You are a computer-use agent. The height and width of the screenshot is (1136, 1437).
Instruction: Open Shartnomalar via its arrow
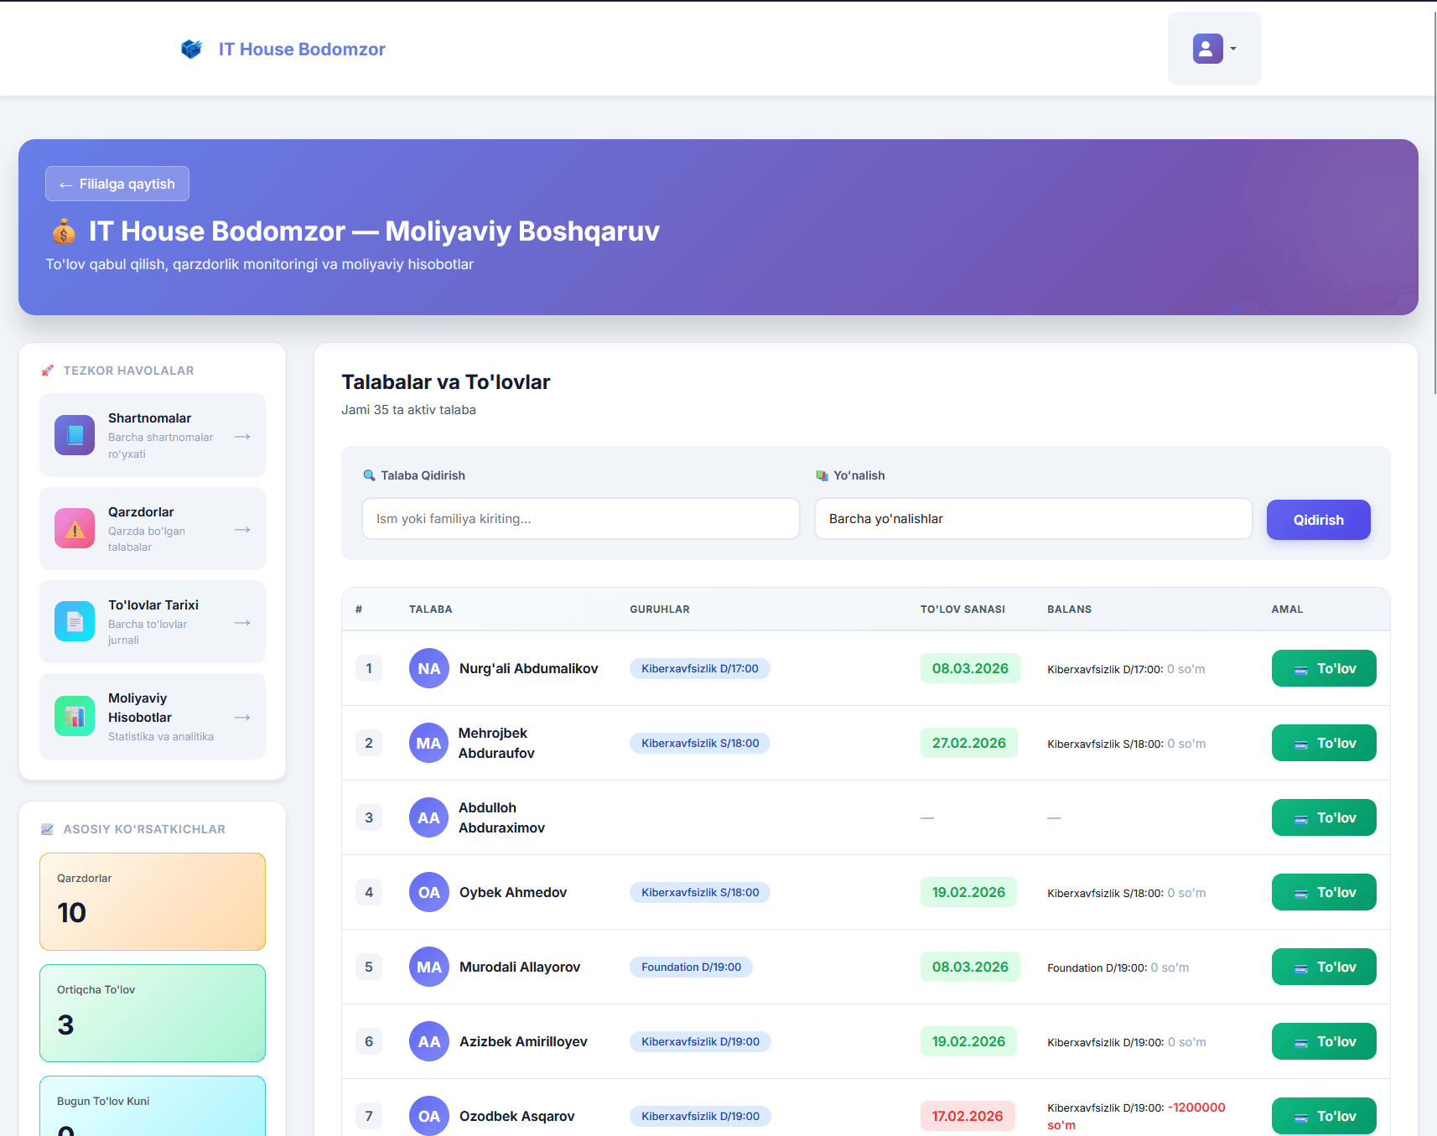click(x=242, y=437)
